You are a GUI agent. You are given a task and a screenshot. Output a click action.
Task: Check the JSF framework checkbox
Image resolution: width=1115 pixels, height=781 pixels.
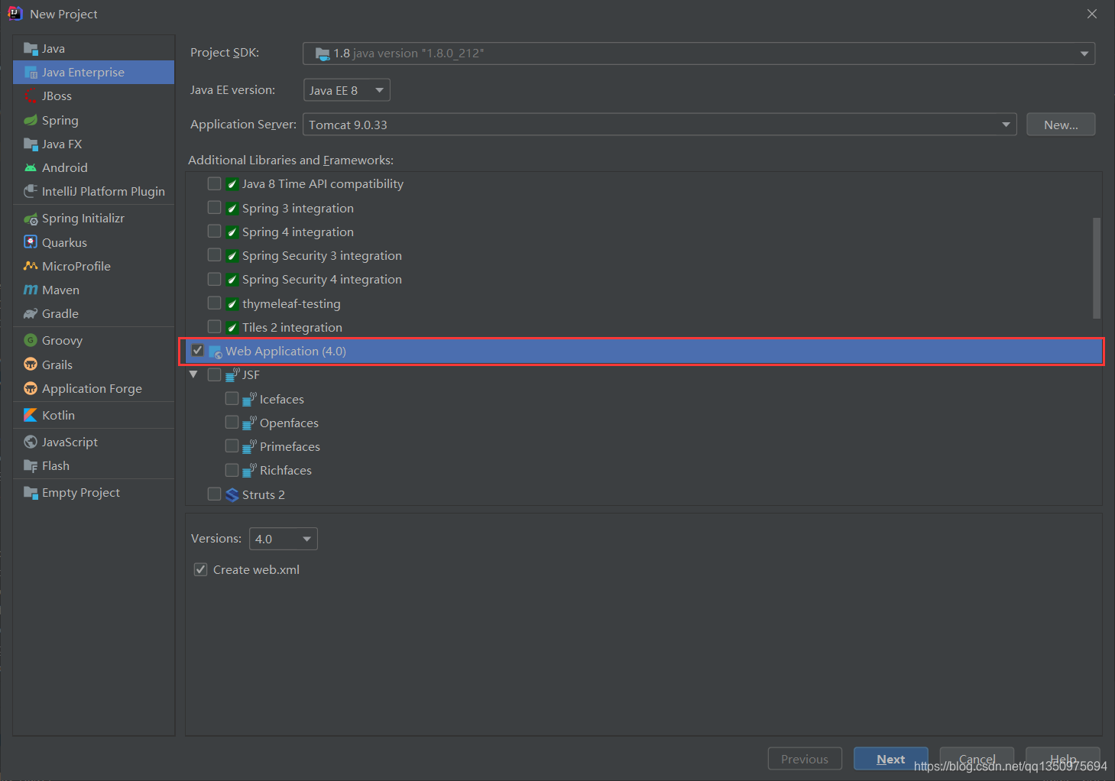click(x=215, y=374)
